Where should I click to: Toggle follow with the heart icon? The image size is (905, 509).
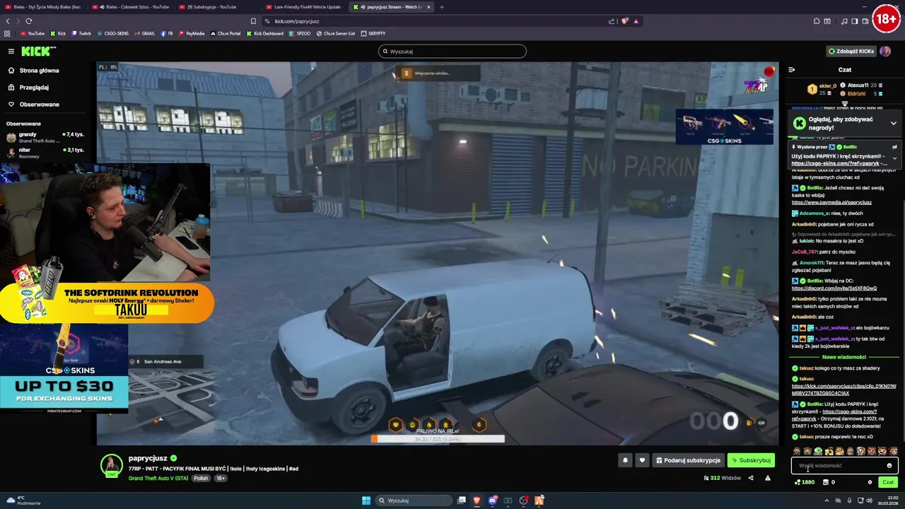click(642, 460)
